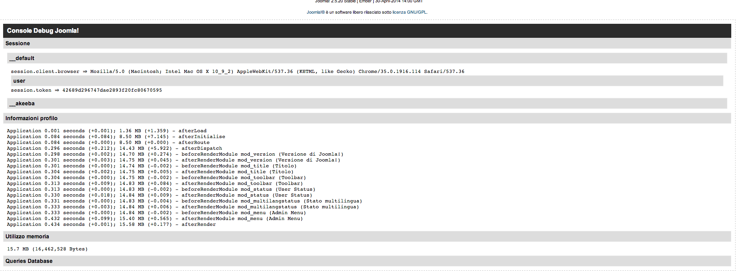This screenshot has width=741, height=275.
Task: Collapse the Sessione section header
Action: pyautogui.click(x=367, y=43)
